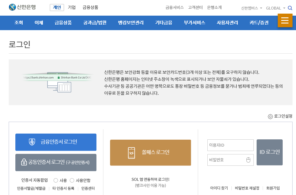Focus the 이용자ID input field

pos(230,145)
